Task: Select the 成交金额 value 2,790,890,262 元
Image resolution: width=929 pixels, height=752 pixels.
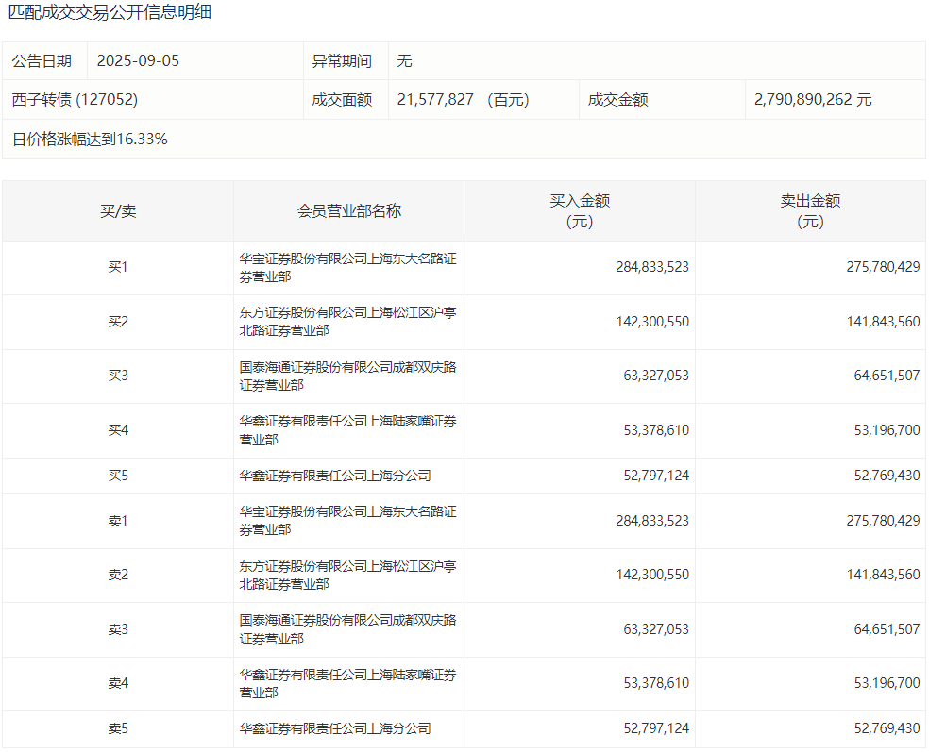Action: (x=813, y=100)
